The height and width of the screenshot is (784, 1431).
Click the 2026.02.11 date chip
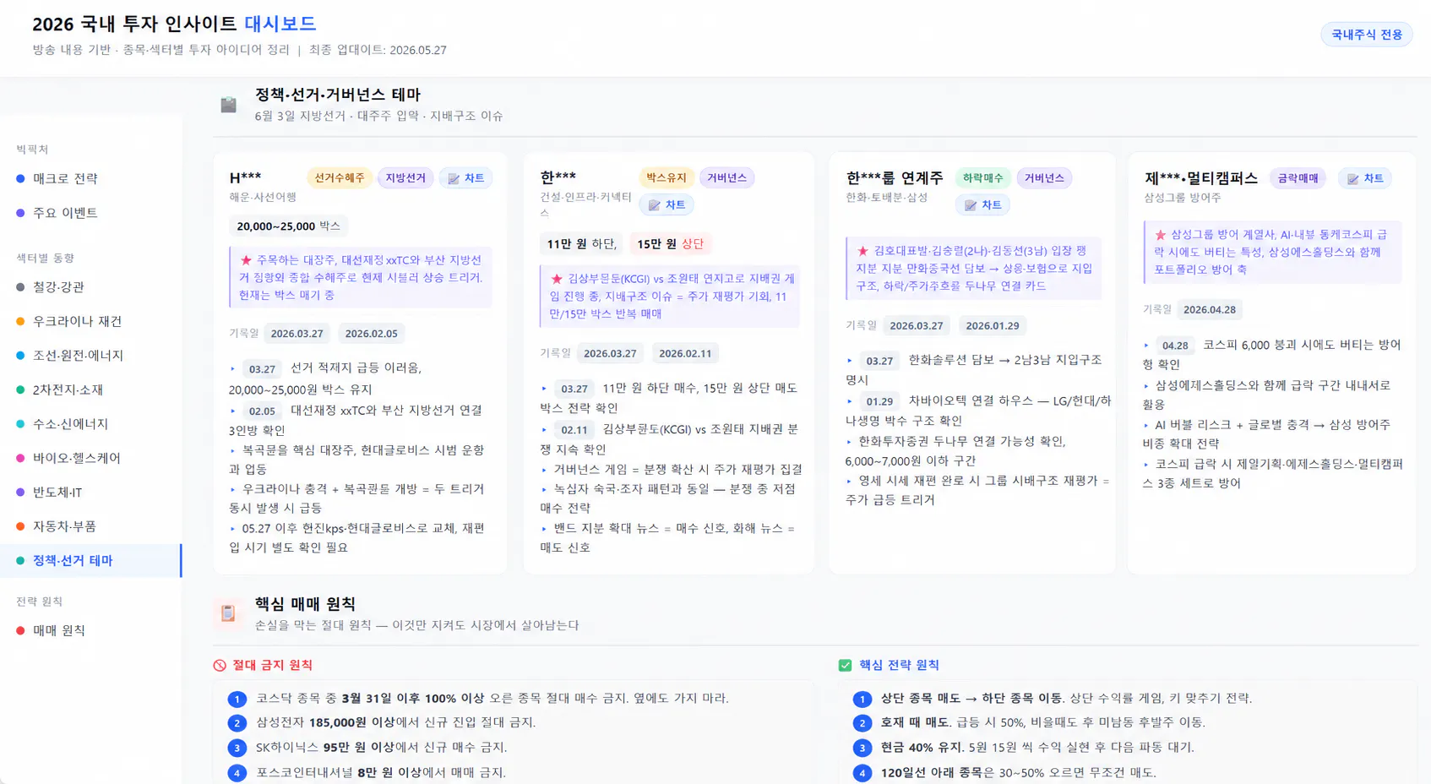click(x=685, y=353)
